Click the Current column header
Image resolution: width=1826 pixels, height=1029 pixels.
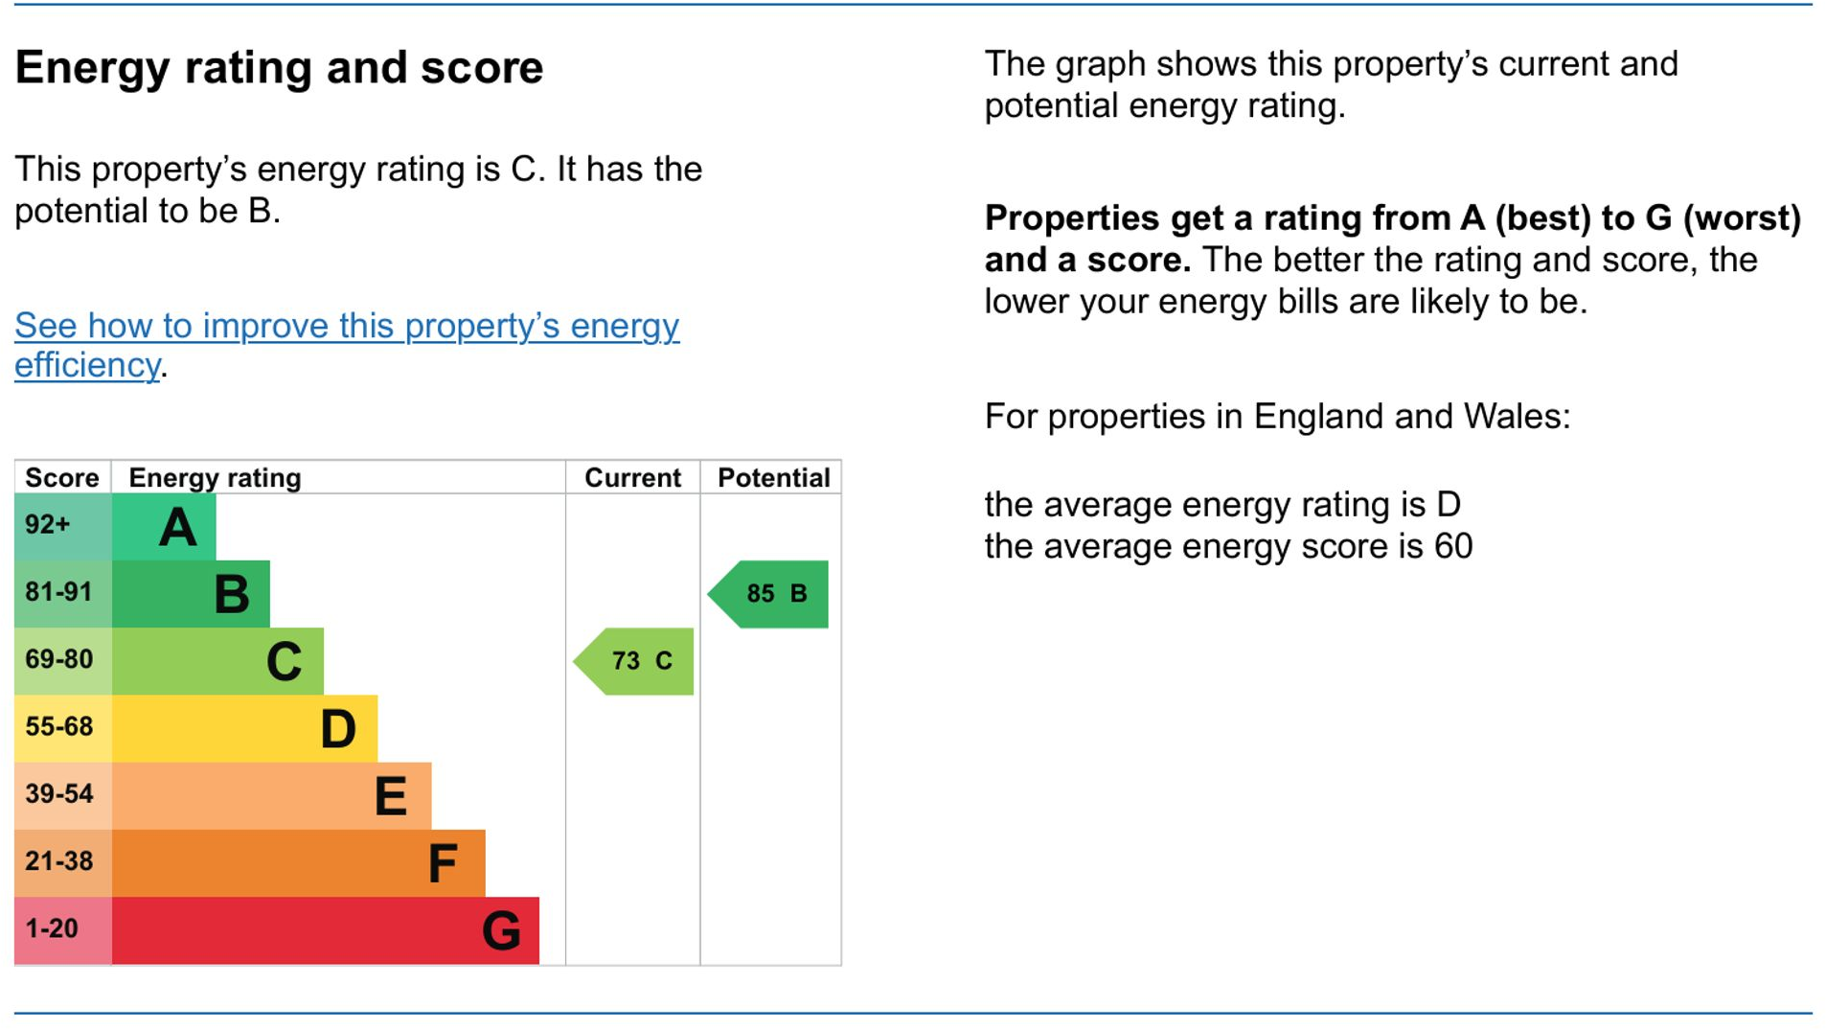coord(632,478)
